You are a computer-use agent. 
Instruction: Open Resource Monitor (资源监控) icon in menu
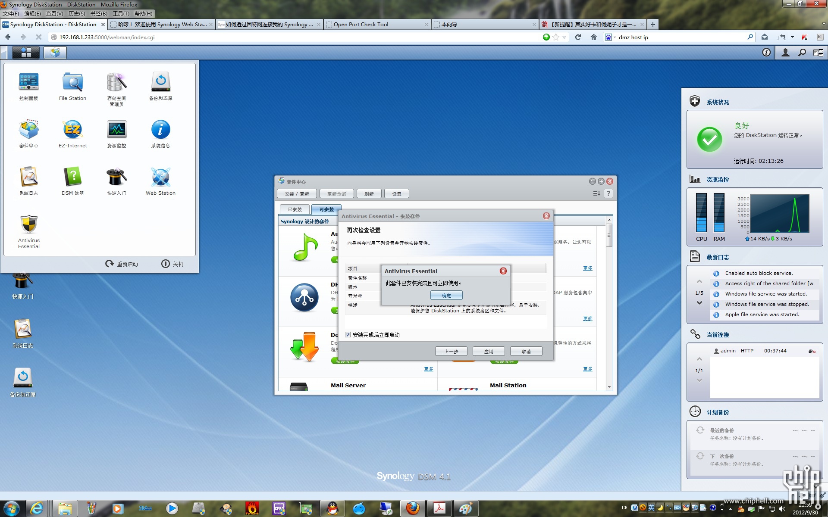(x=116, y=134)
